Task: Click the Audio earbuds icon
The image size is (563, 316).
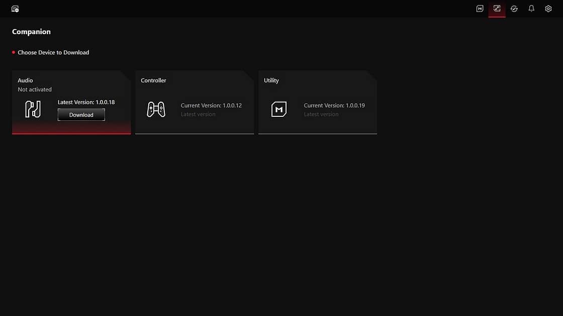Action: 33,109
